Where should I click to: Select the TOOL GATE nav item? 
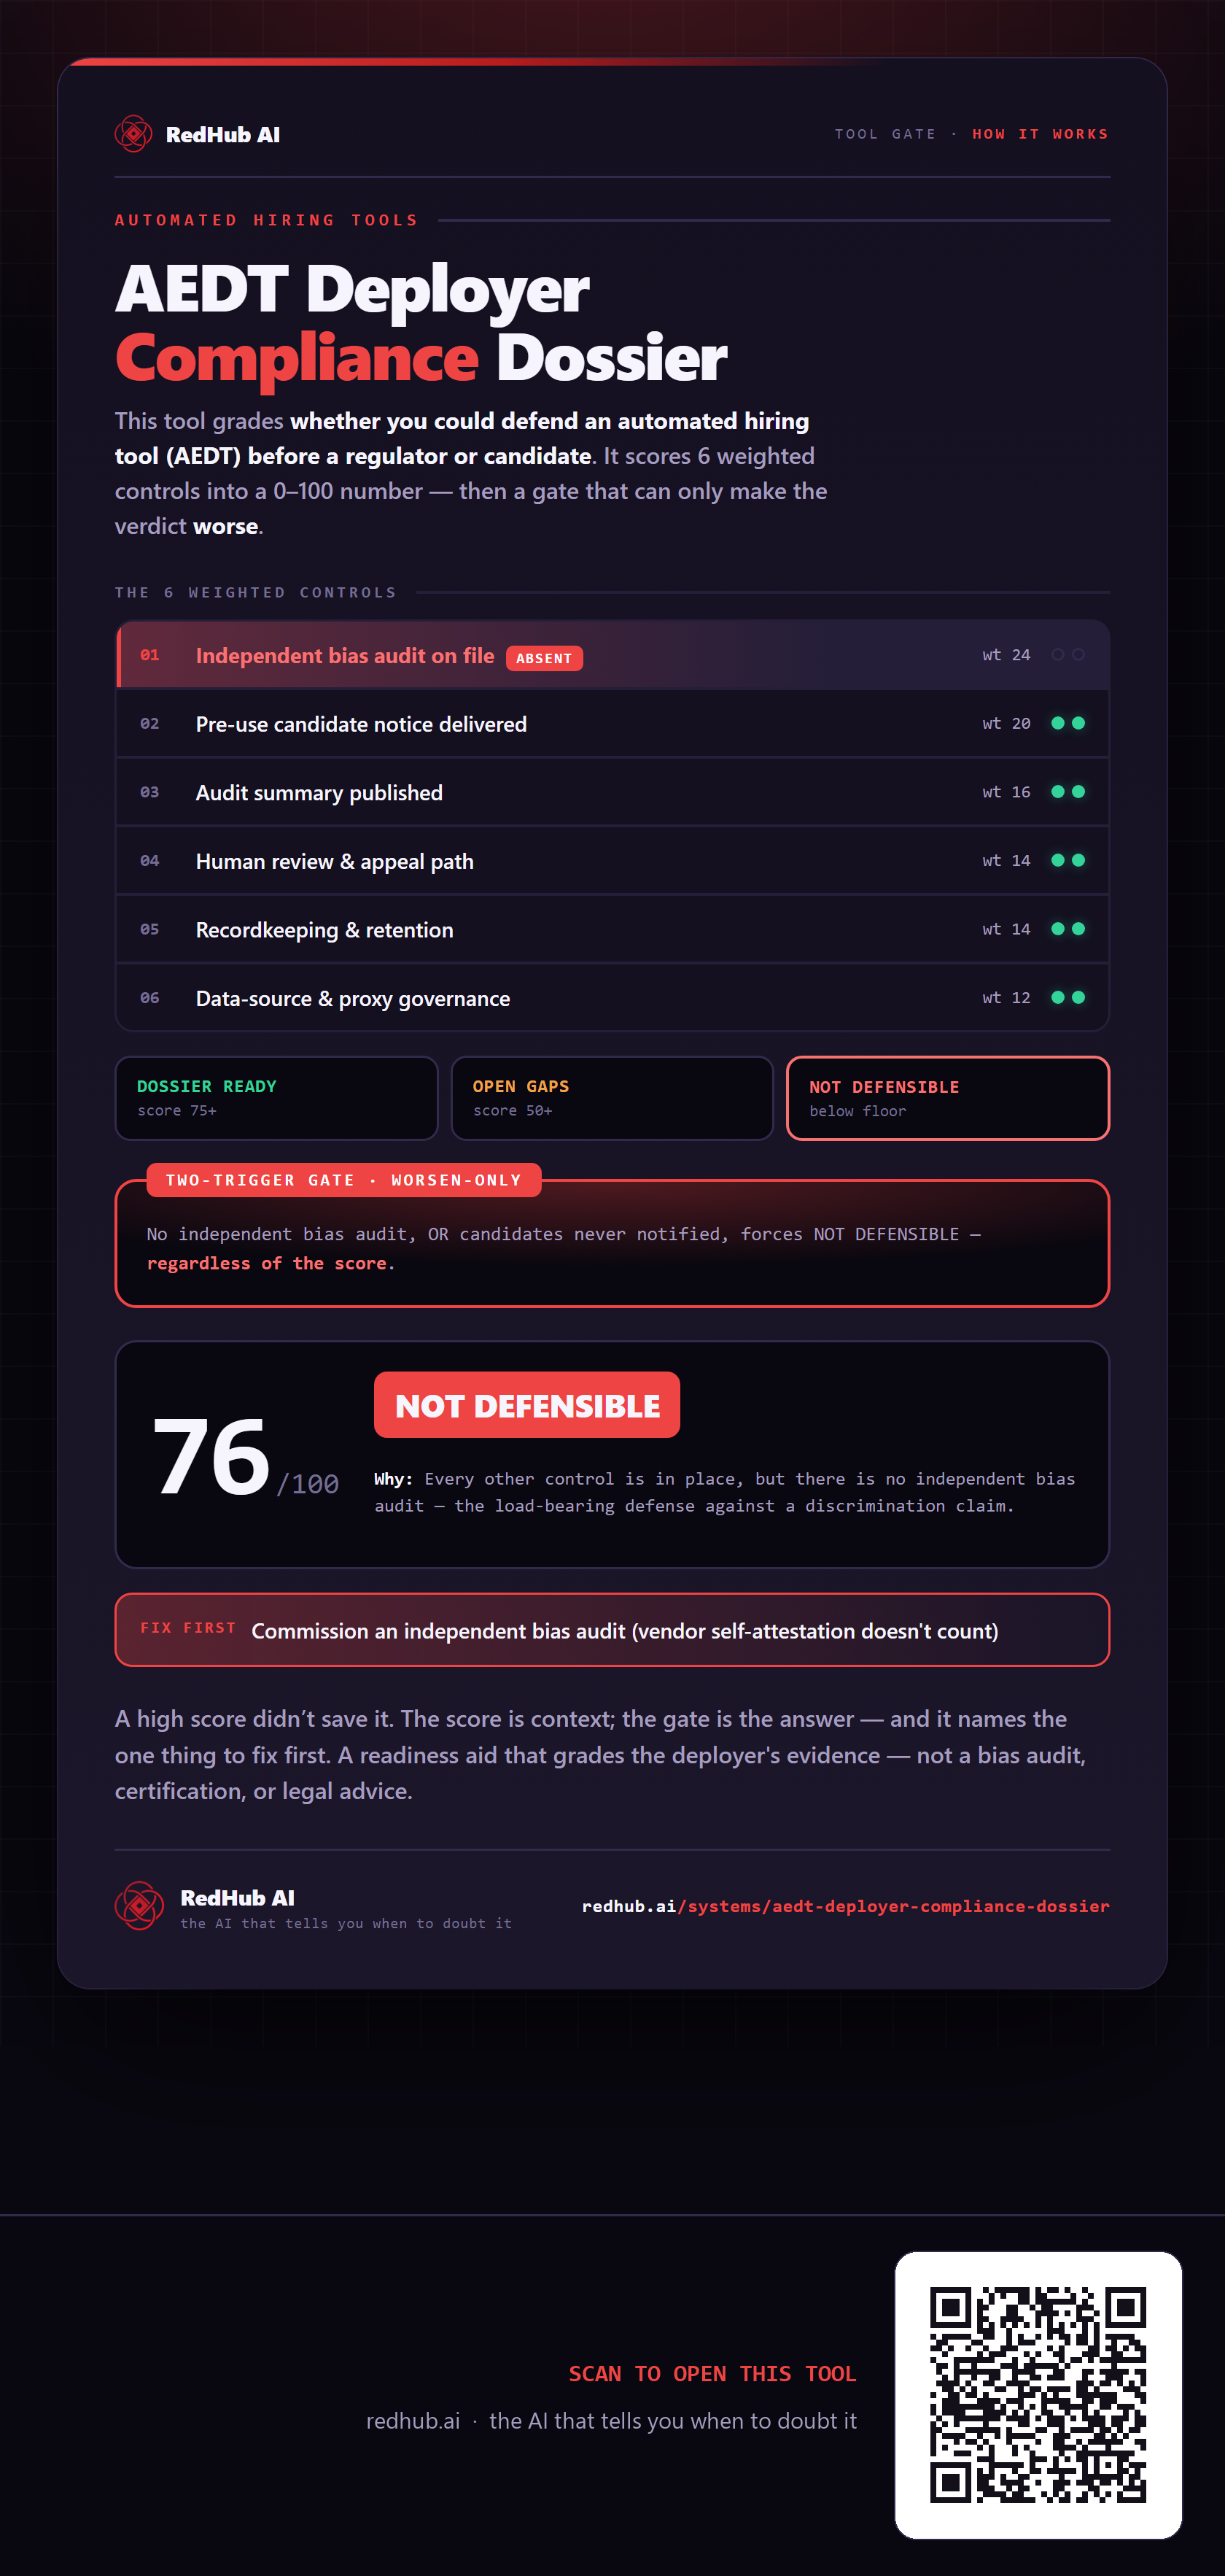885,134
